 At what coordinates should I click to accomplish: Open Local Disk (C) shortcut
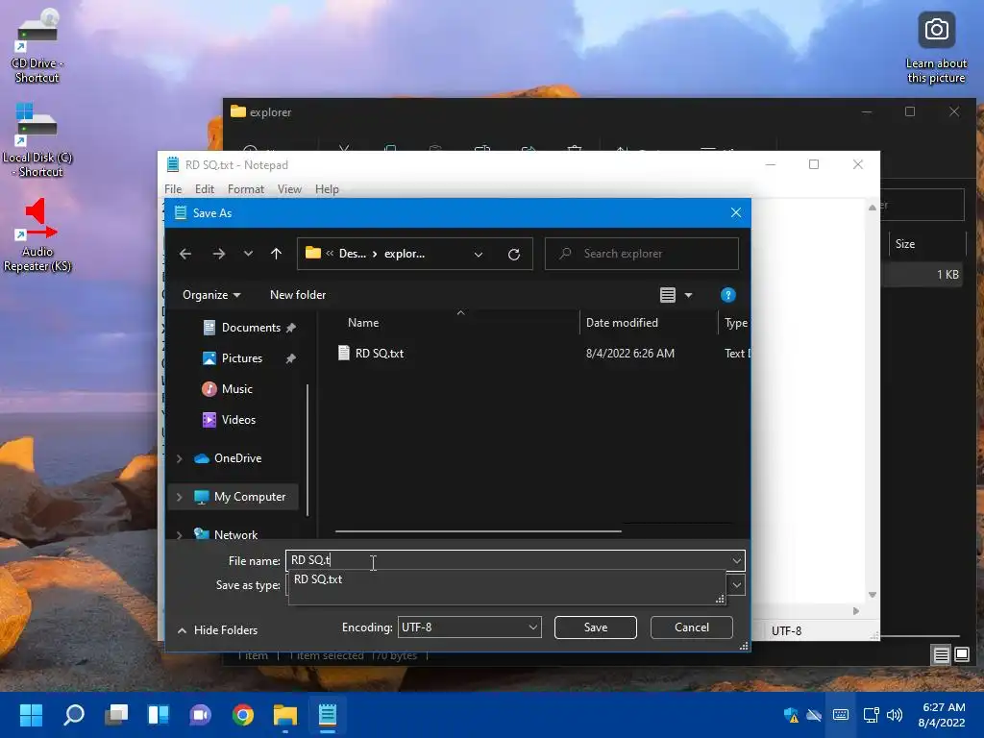tap(37, 139)
